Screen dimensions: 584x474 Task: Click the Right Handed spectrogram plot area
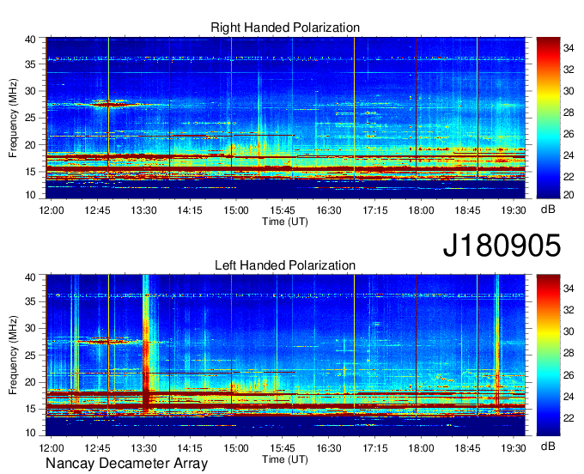[x=285, y=118]
